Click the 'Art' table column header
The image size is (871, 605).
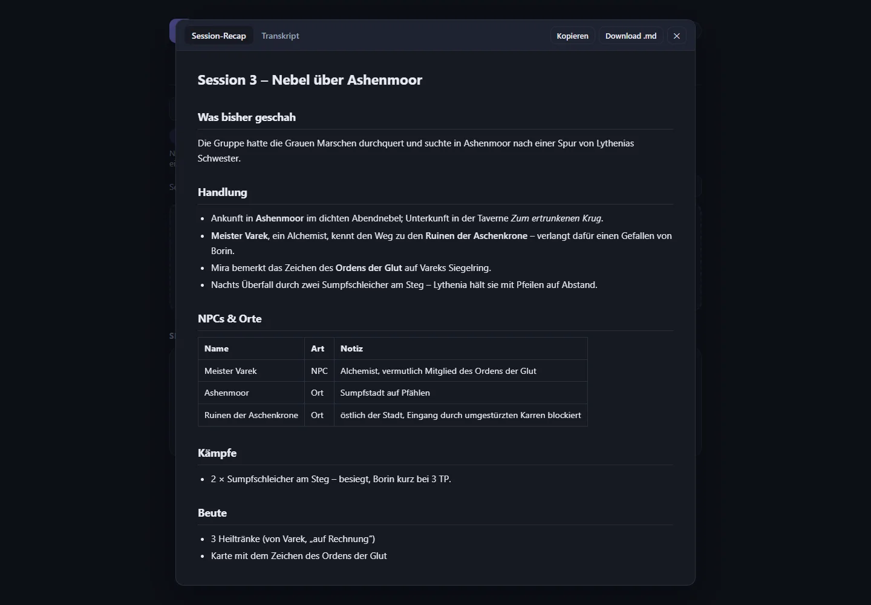(x=319, y=348)
